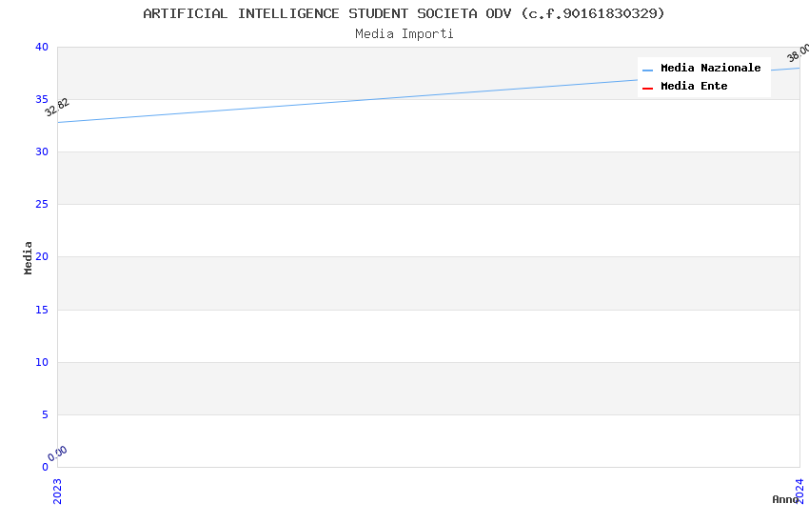The width and height of the screenshot is (809, 524).
Task: Click the 2023 x-axis tick label
Action: click(57, 490)
